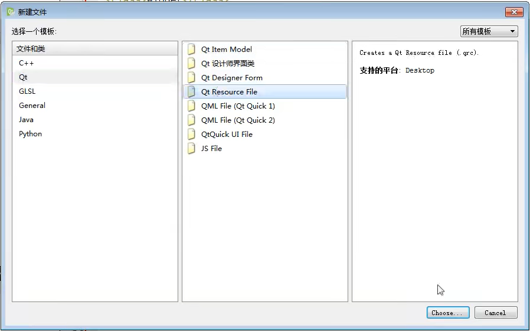
Task: Select the Qt Resource File template label
Action: [229, 92]
